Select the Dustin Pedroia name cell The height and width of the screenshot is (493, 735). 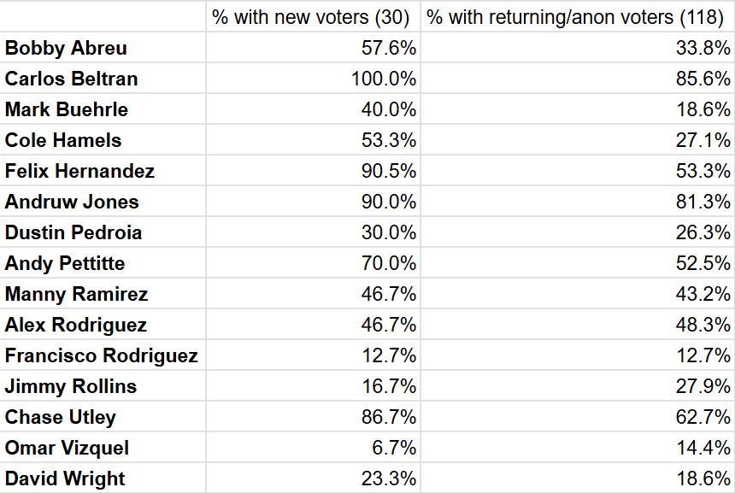[x=73, y=233]
